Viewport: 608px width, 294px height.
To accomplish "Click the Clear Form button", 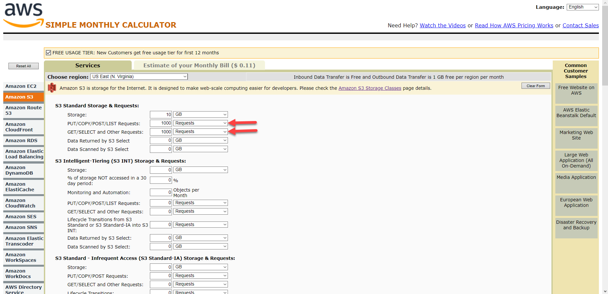I will tap(535, 86).
